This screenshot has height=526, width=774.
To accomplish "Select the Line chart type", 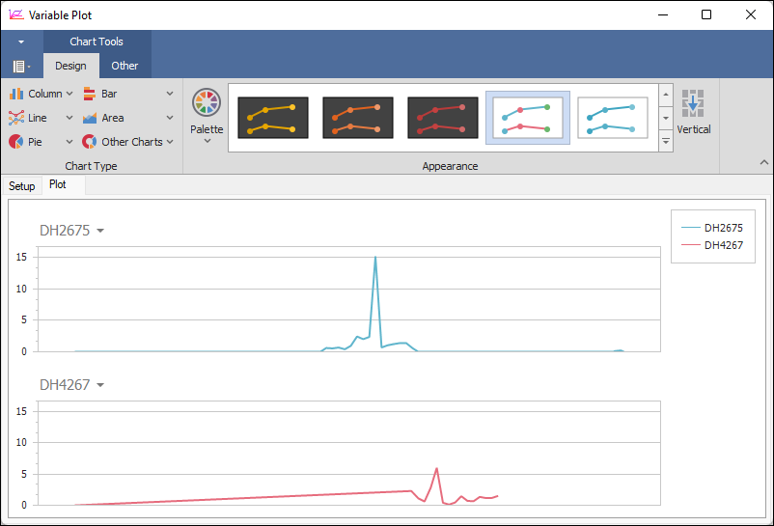I will [x=29, y=118].
